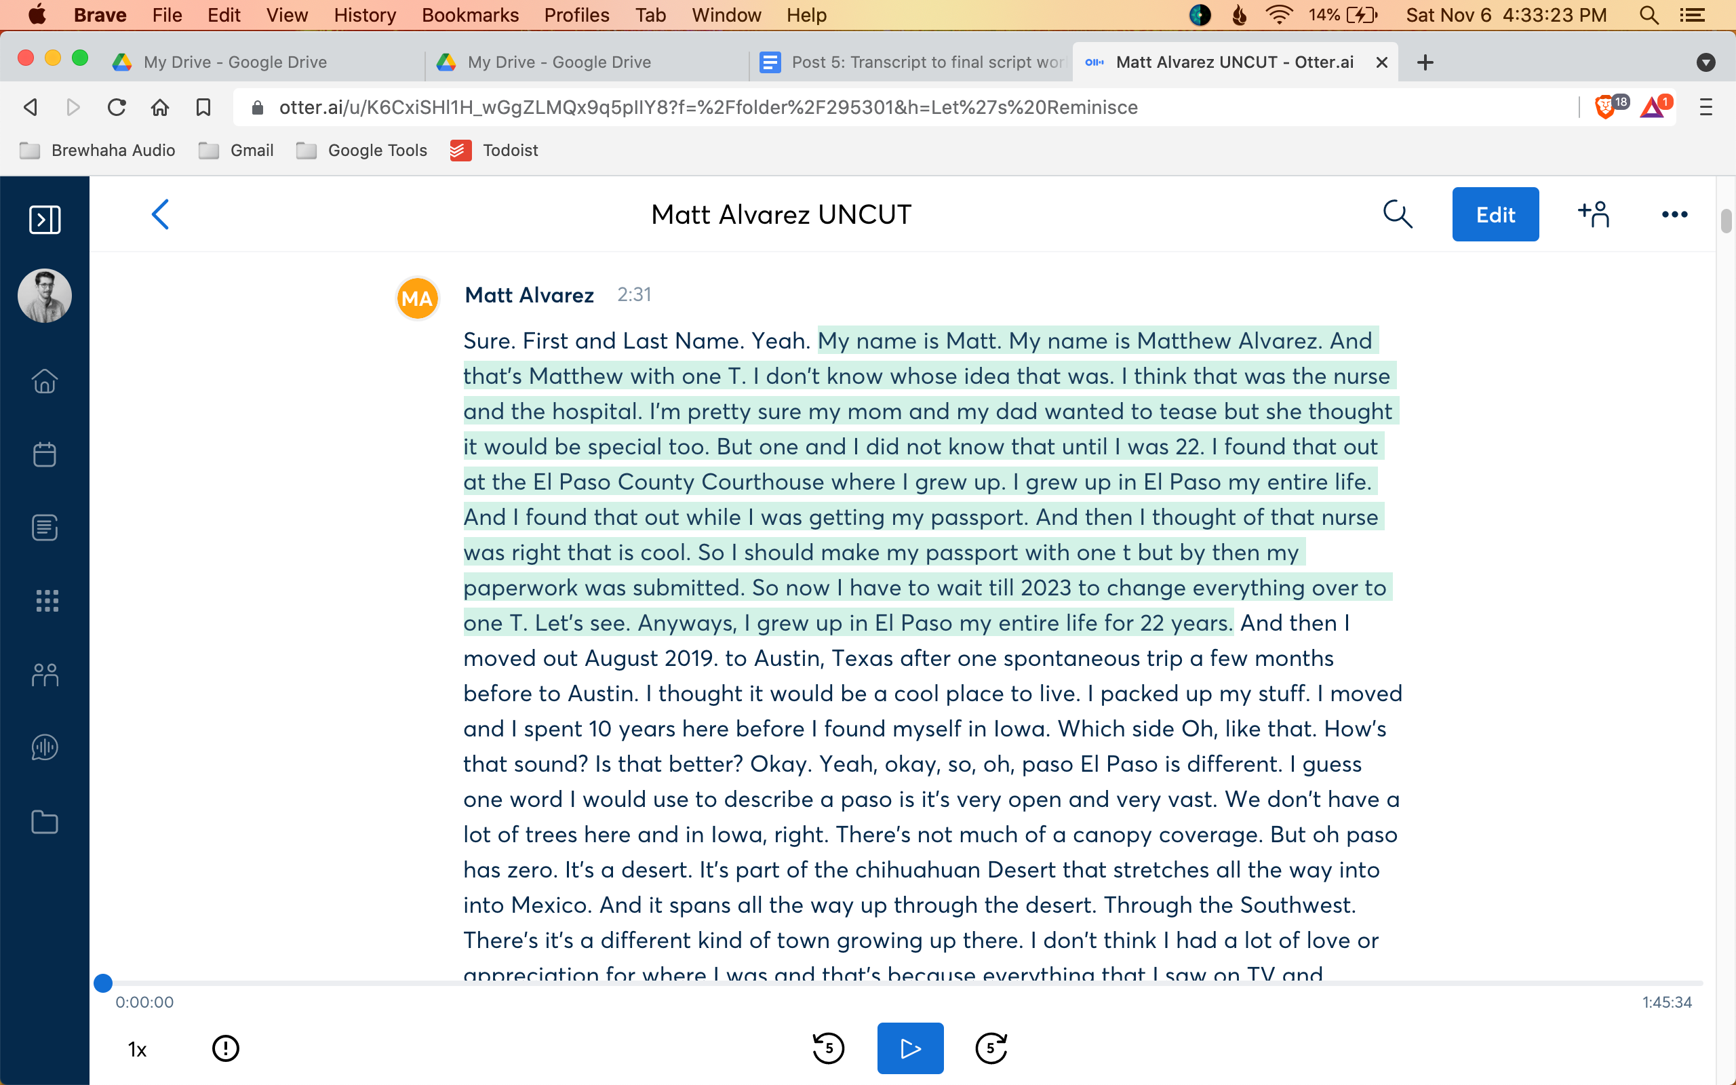This screenshot has height=1085, width=1736.
Task: Open the Home icon in the sidebar
Action: pyautogui.click(x=45, y=381)
